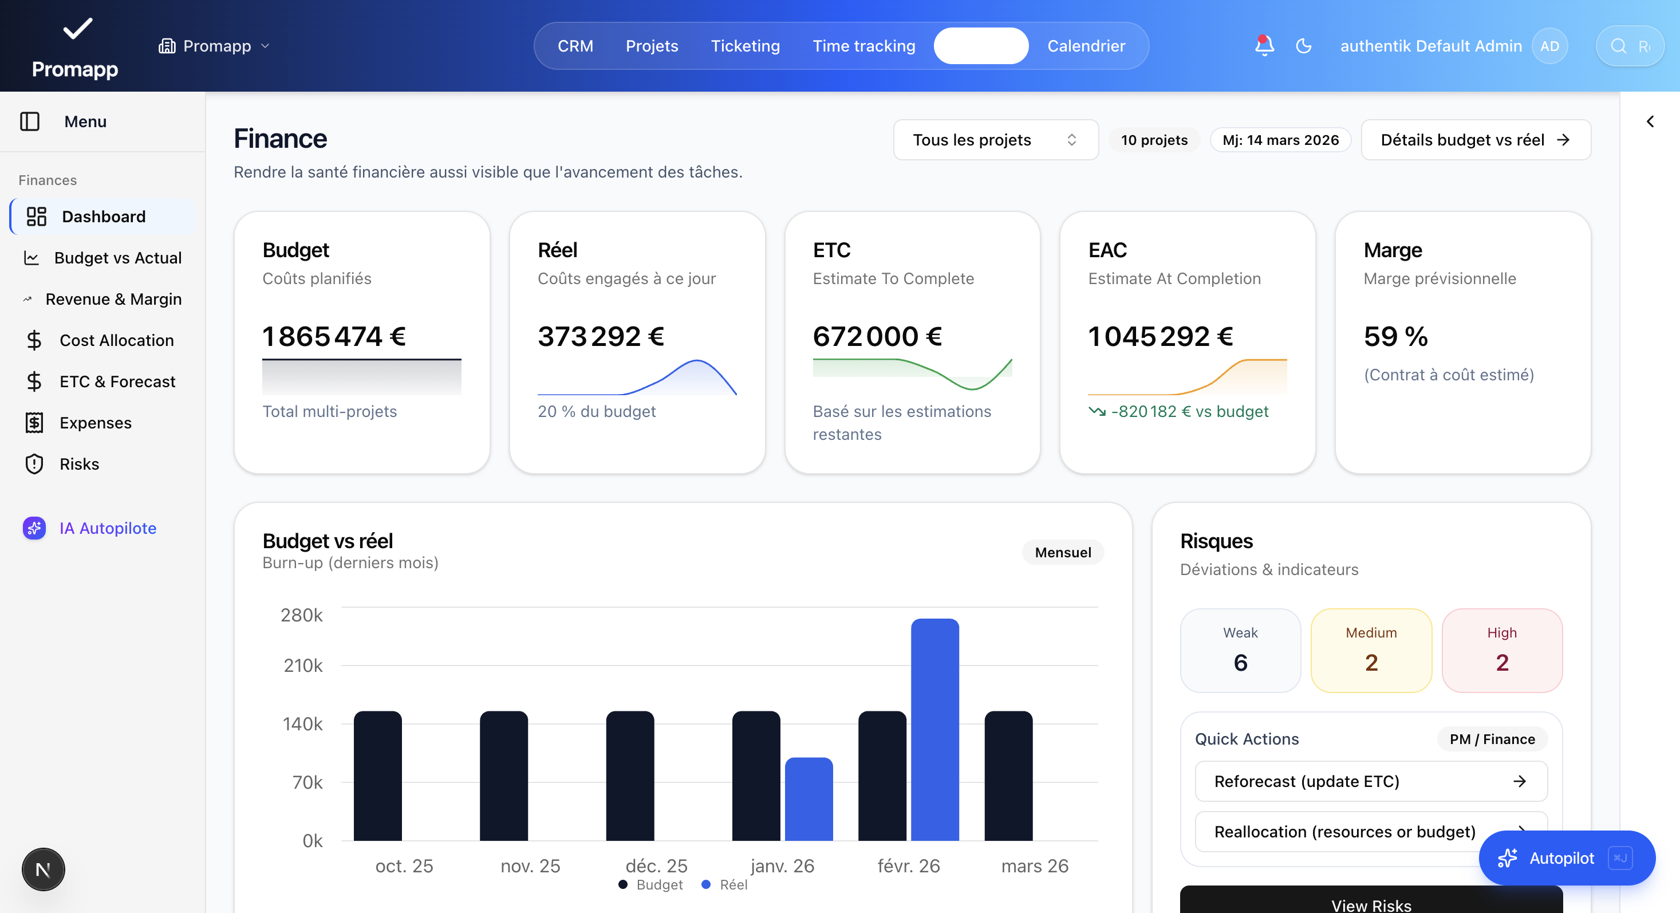The image size is (1680, 913).
Task: Open the search field magnifier
Action: tap(1619, 46)
